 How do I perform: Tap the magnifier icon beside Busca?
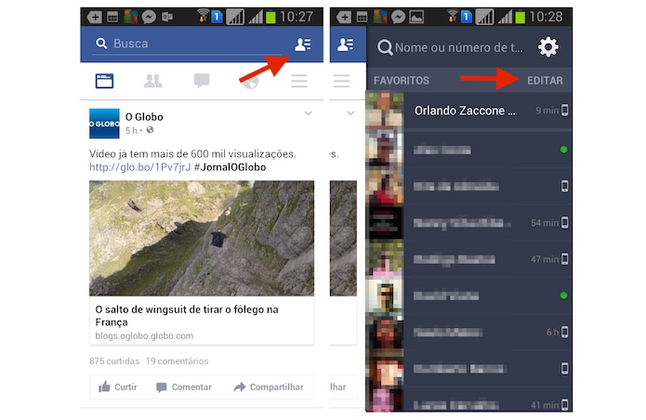pos(101,43)
